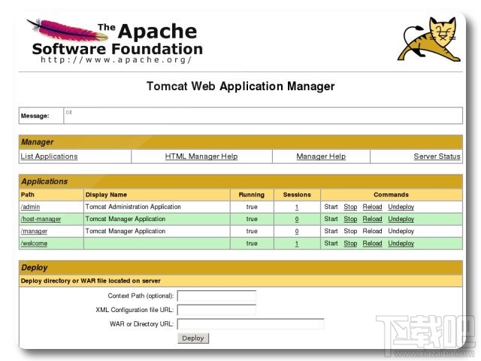
Task: Select /host-manager's 'Tomcat Manager Application' display name
Action: 126,219
